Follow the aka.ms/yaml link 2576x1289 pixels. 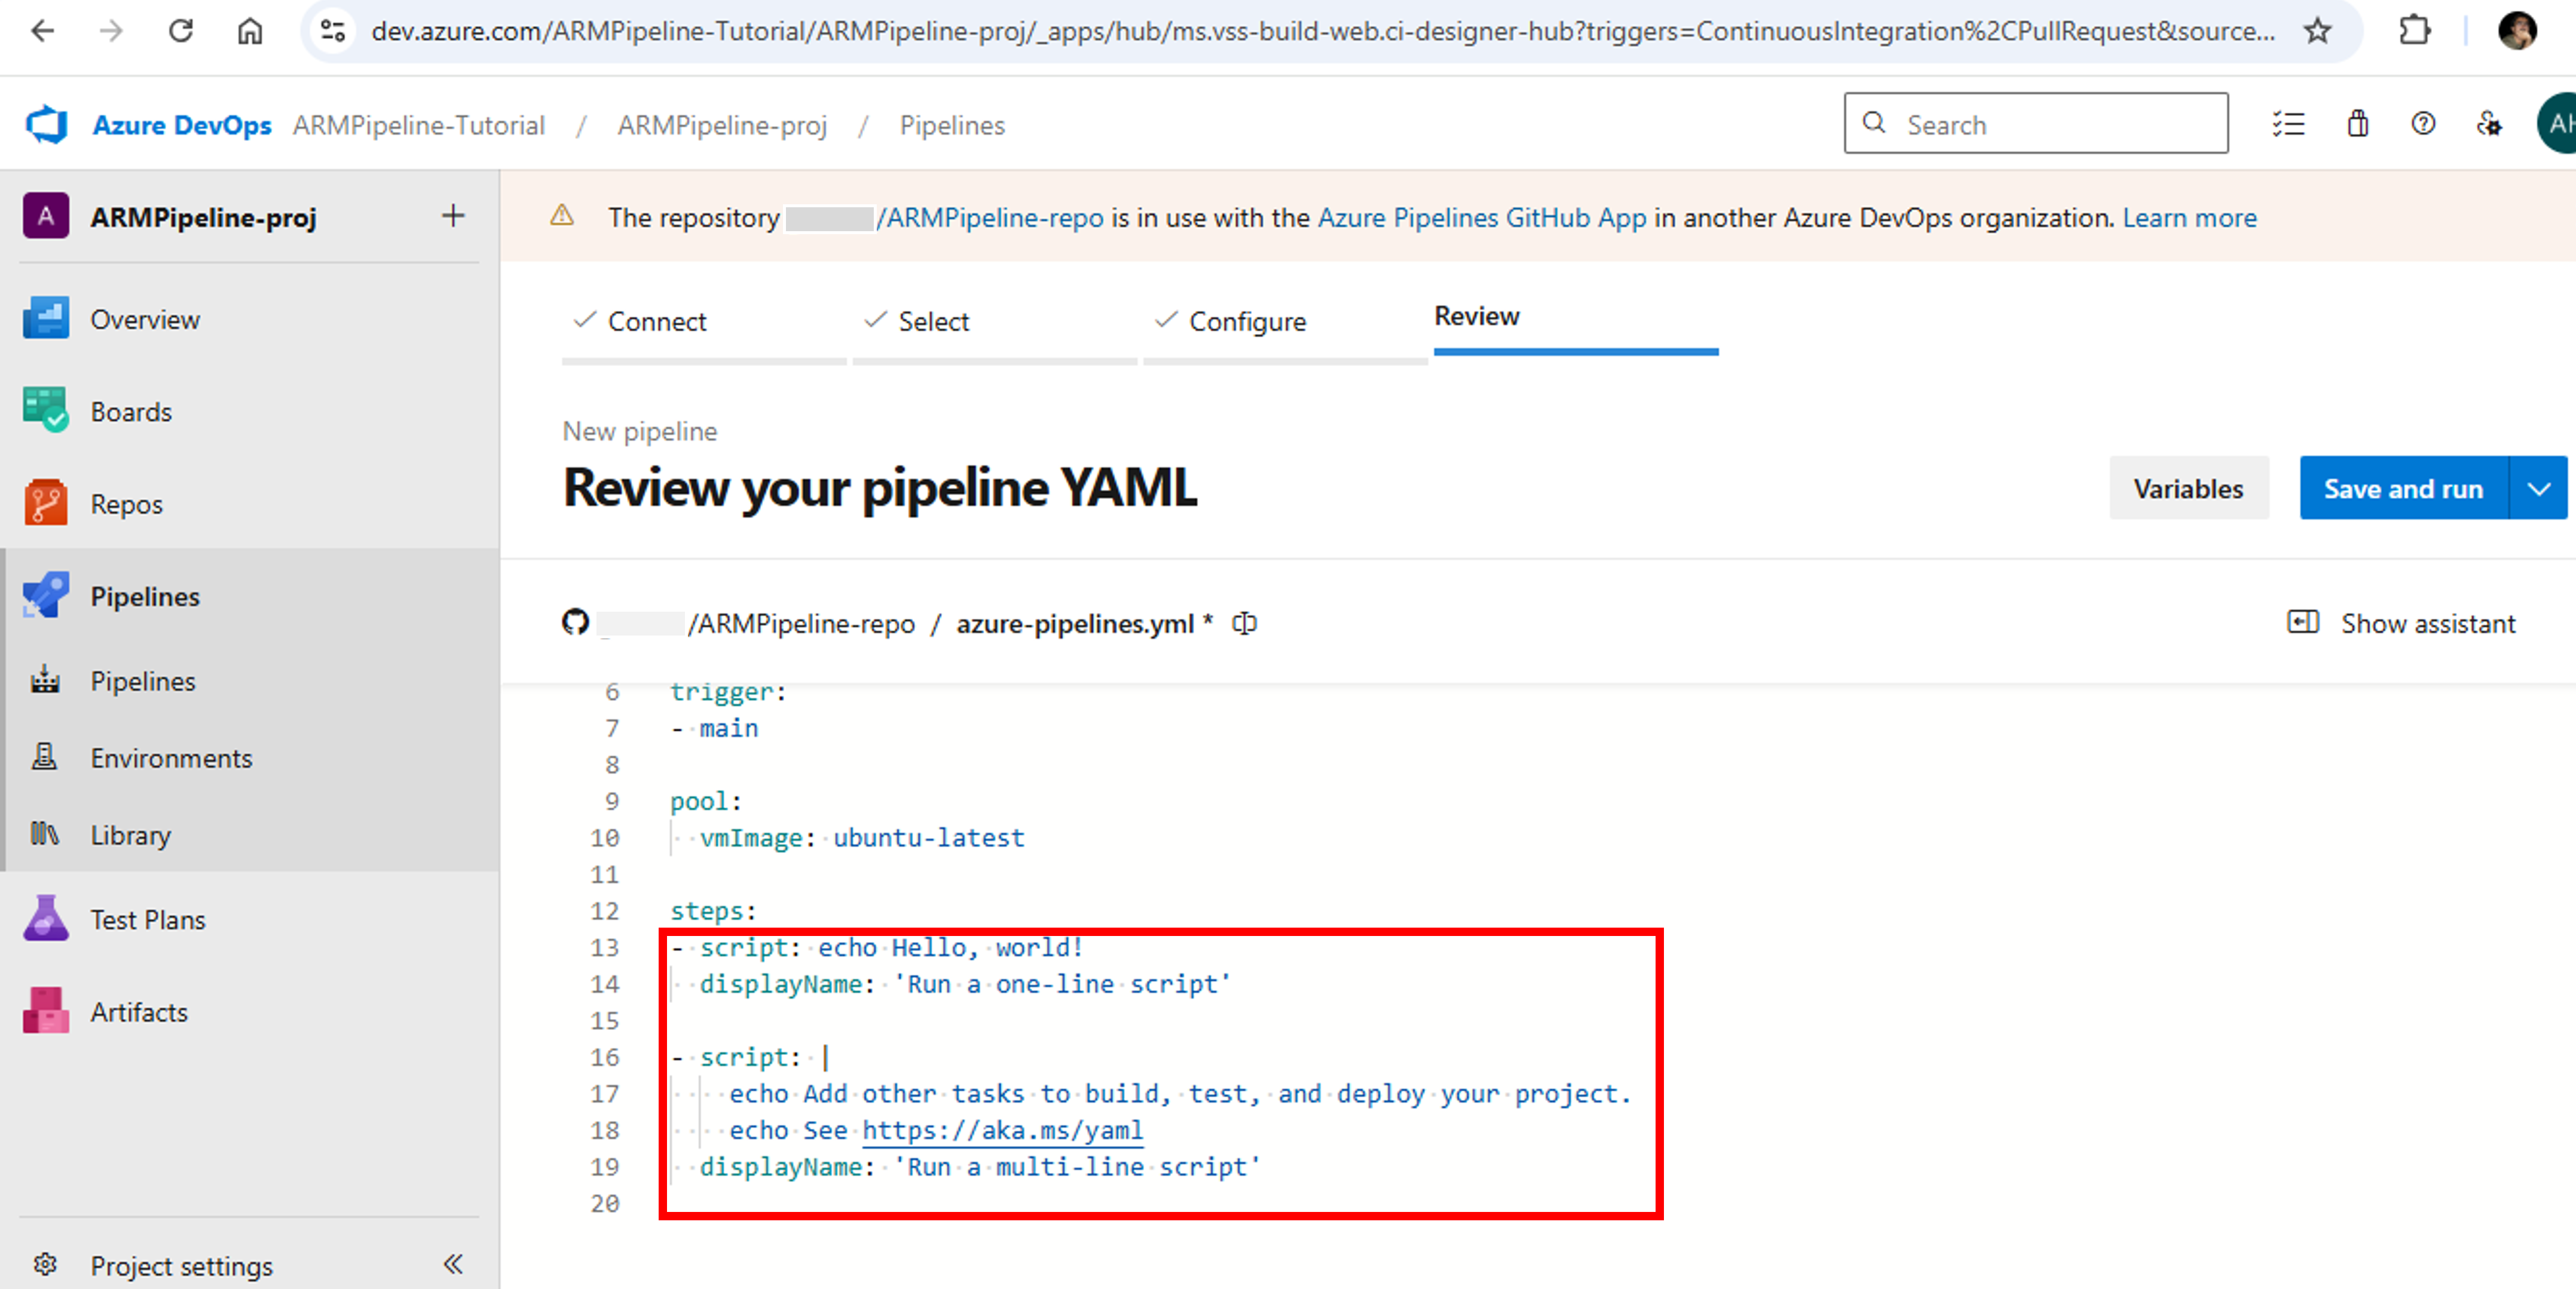coord(1004,1130)
